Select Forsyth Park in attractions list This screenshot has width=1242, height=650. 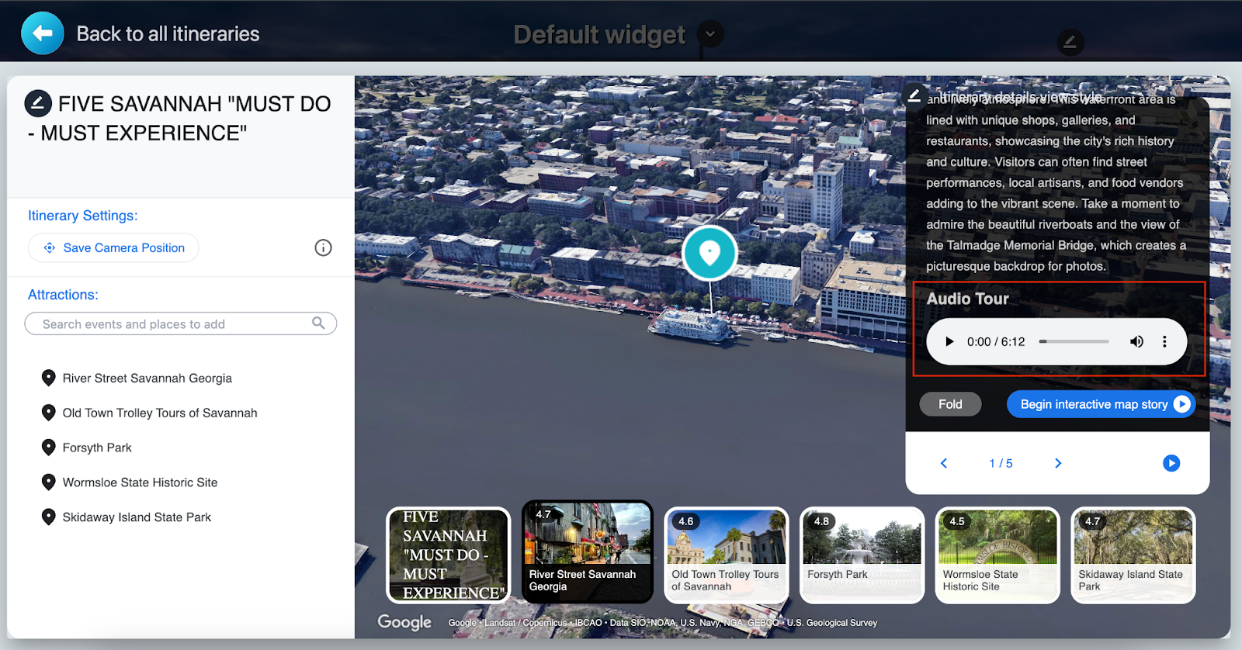pyautogui.click(x=97, y=448)
